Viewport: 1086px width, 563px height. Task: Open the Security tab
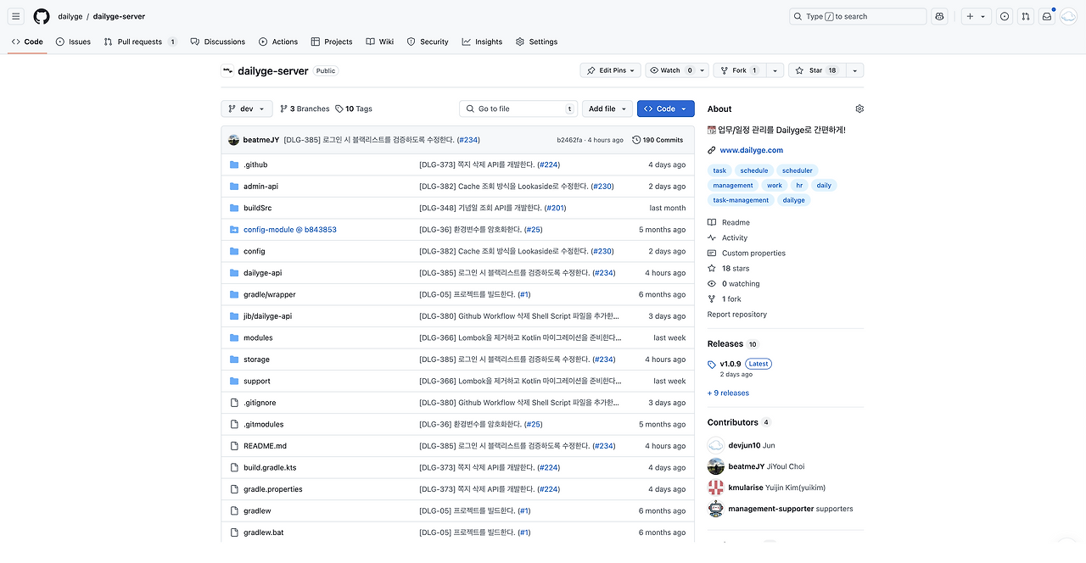428,42
